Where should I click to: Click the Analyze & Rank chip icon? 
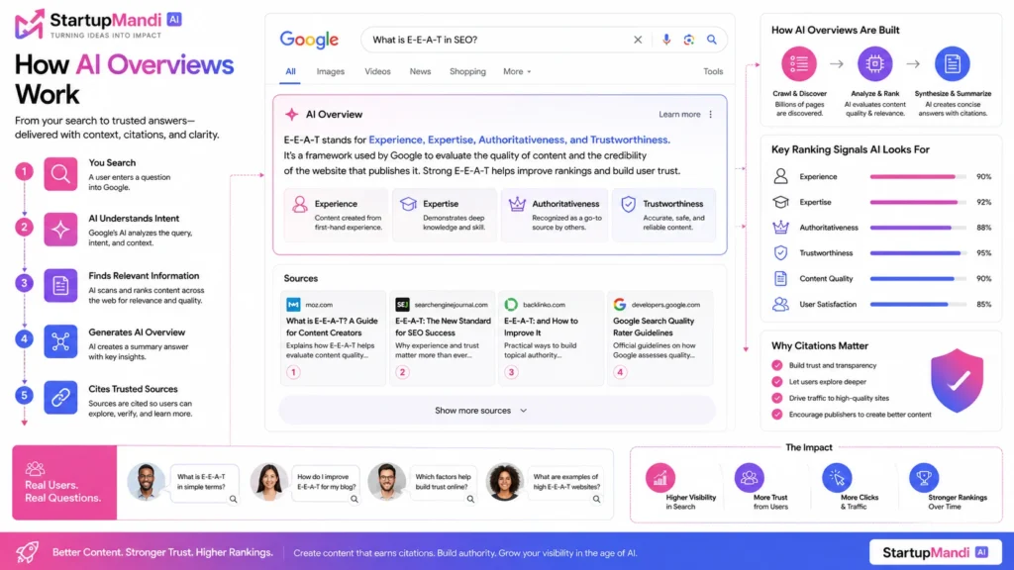[x=875, y=64]
